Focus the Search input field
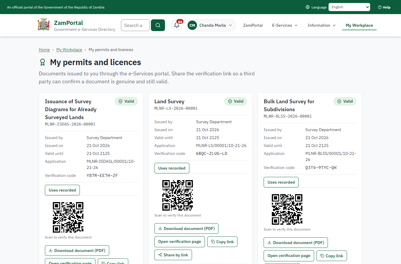 135,25
